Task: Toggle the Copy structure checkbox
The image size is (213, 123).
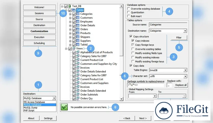Action: [131, 36]
